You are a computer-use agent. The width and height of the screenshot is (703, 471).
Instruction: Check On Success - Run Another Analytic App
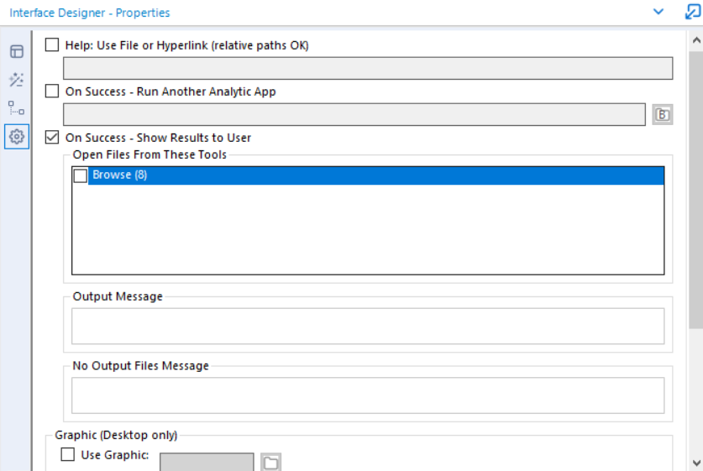tap(52, 92)
